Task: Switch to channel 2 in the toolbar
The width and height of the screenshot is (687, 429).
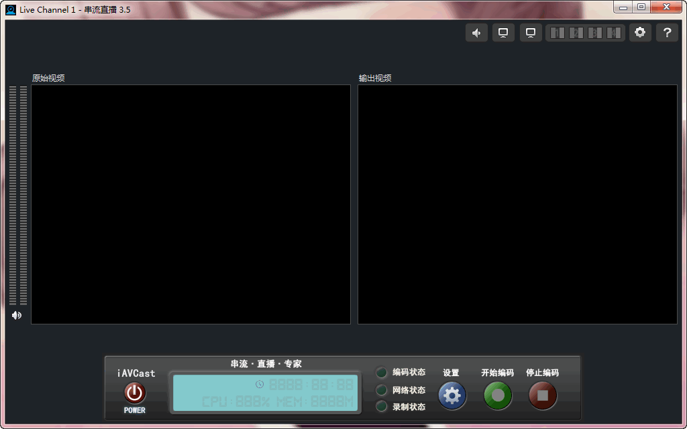Action: tap(576, 33)
